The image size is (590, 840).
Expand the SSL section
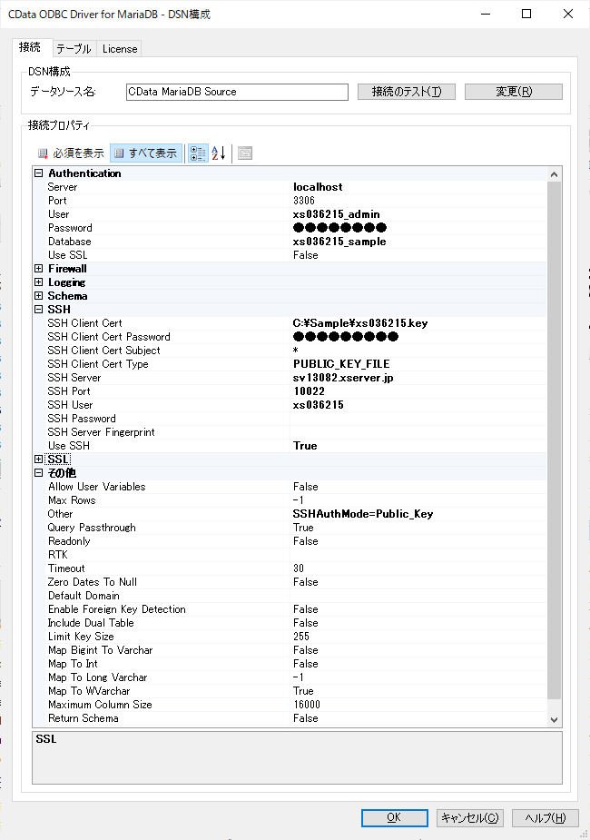click(x=38, y=460)
